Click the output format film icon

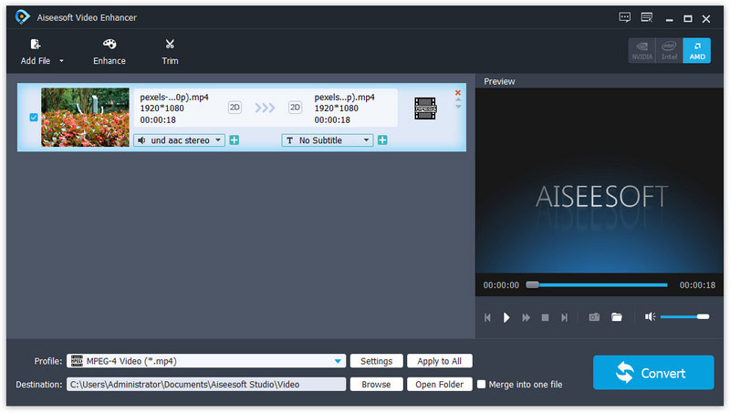pos(424,108)
